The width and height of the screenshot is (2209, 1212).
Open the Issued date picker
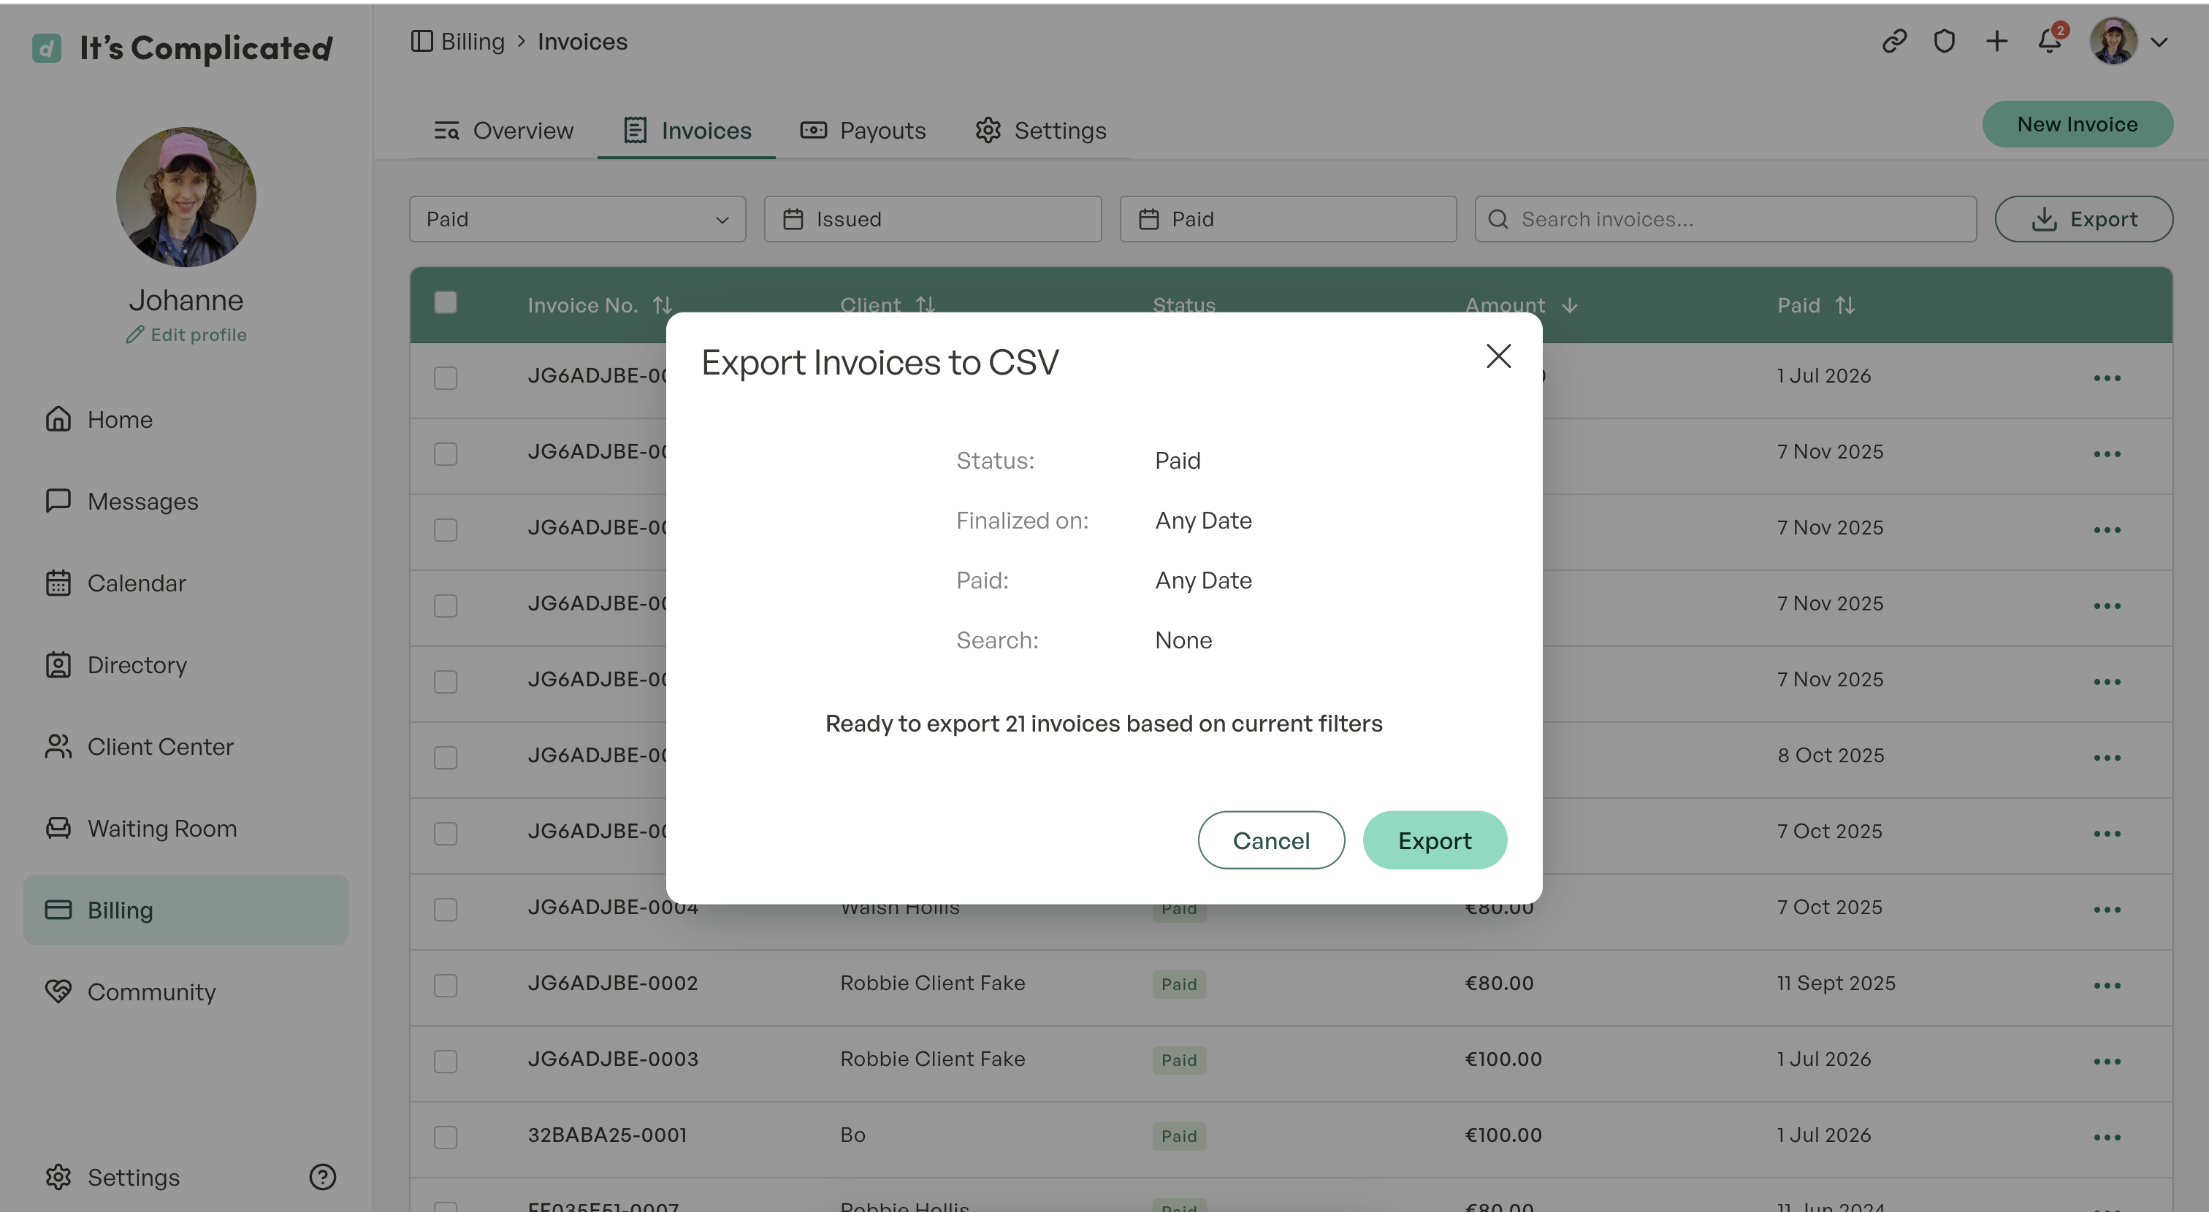pyautogui.click(x=933, y=220)
